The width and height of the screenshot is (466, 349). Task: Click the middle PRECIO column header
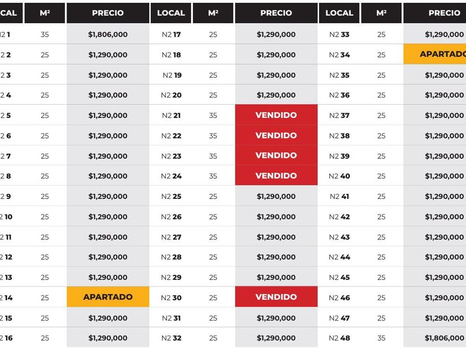coord(276,13)
